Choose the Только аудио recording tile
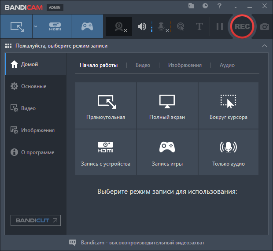The width and height of the screenshot is (273, 251). click(228, 152)
